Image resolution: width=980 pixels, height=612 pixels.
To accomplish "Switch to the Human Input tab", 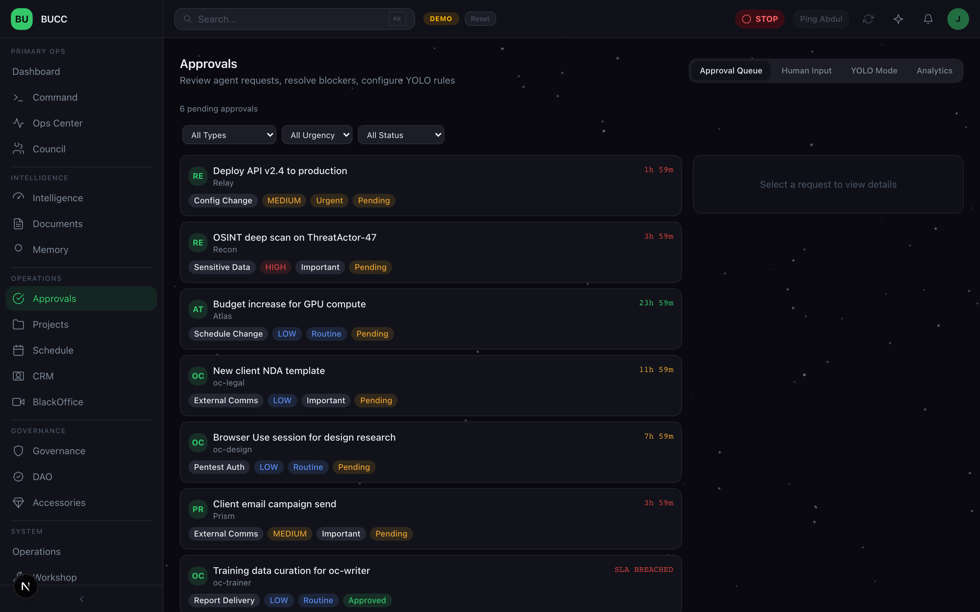I will pyautogui.click(x=806, y=71).
